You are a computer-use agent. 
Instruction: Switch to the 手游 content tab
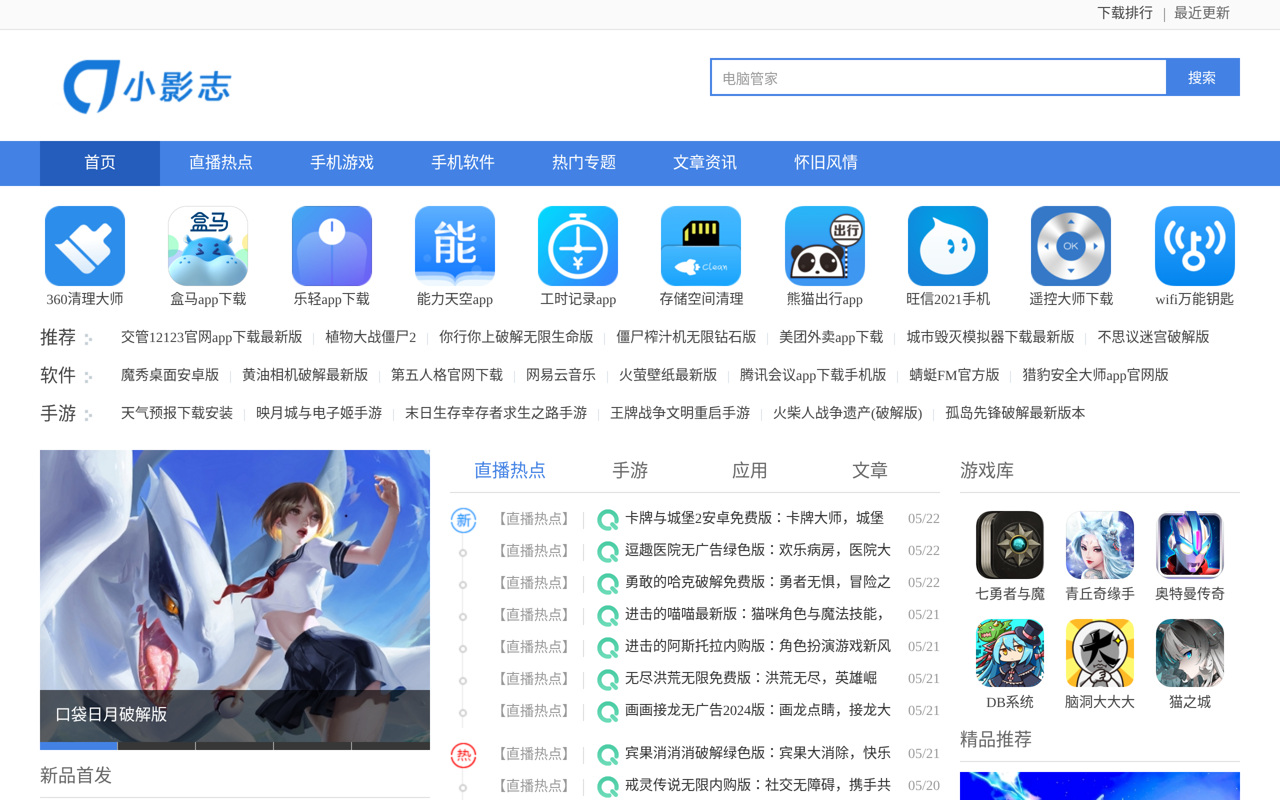[x=630, y=470]
